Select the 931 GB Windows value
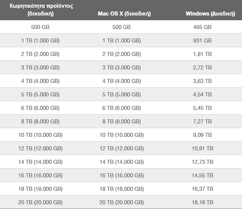Image resolution: width=242 pixels, height=209 pixels. [202, 40]
